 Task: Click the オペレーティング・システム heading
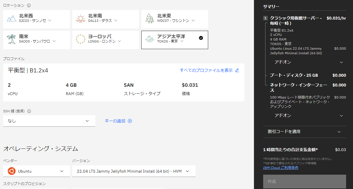click(x=41, y=149)
